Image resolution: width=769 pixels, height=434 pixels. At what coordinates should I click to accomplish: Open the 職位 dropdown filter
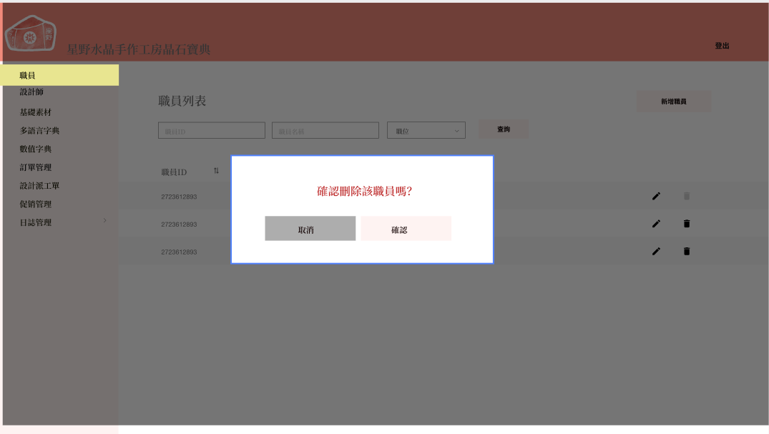[x=426, y=130]
